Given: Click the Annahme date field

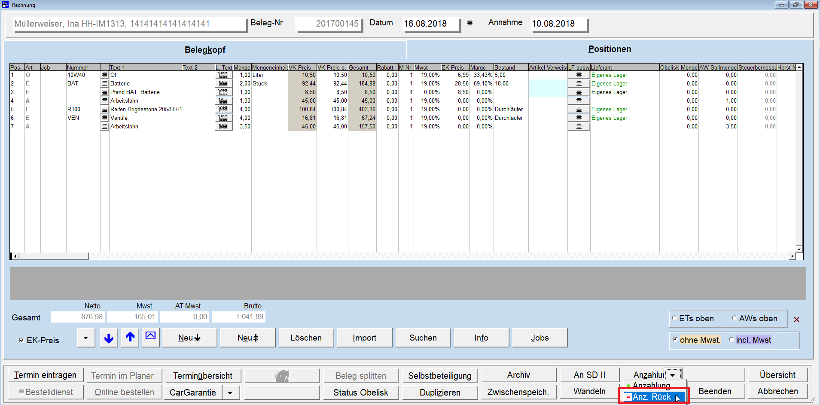Looking at the screenshot, I should coord(558,24).
